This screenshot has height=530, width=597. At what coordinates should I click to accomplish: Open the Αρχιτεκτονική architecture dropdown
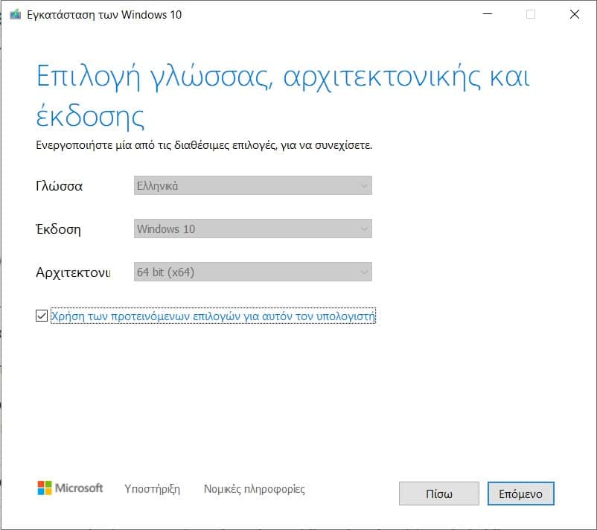point(253,272)
